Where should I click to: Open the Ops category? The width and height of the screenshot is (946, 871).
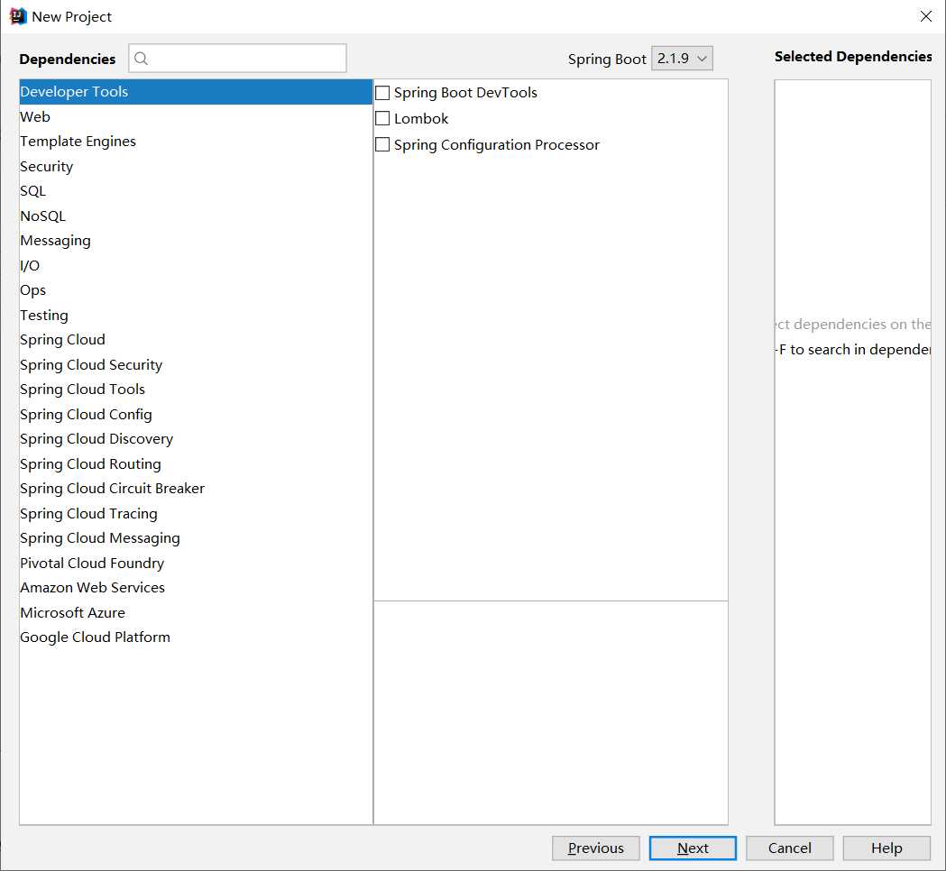click(196, 290)
